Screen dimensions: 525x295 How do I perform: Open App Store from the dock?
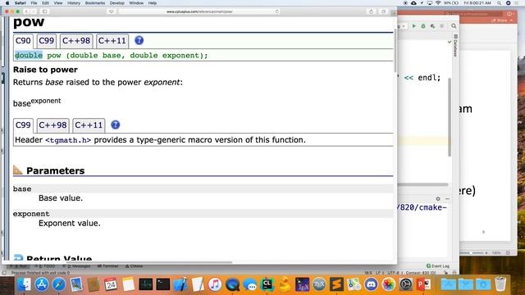[42, 284]
